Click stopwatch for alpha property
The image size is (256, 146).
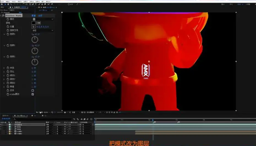point(8,94)
